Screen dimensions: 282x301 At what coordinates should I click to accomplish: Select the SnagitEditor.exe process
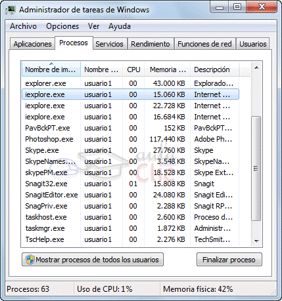pos(130,195)
